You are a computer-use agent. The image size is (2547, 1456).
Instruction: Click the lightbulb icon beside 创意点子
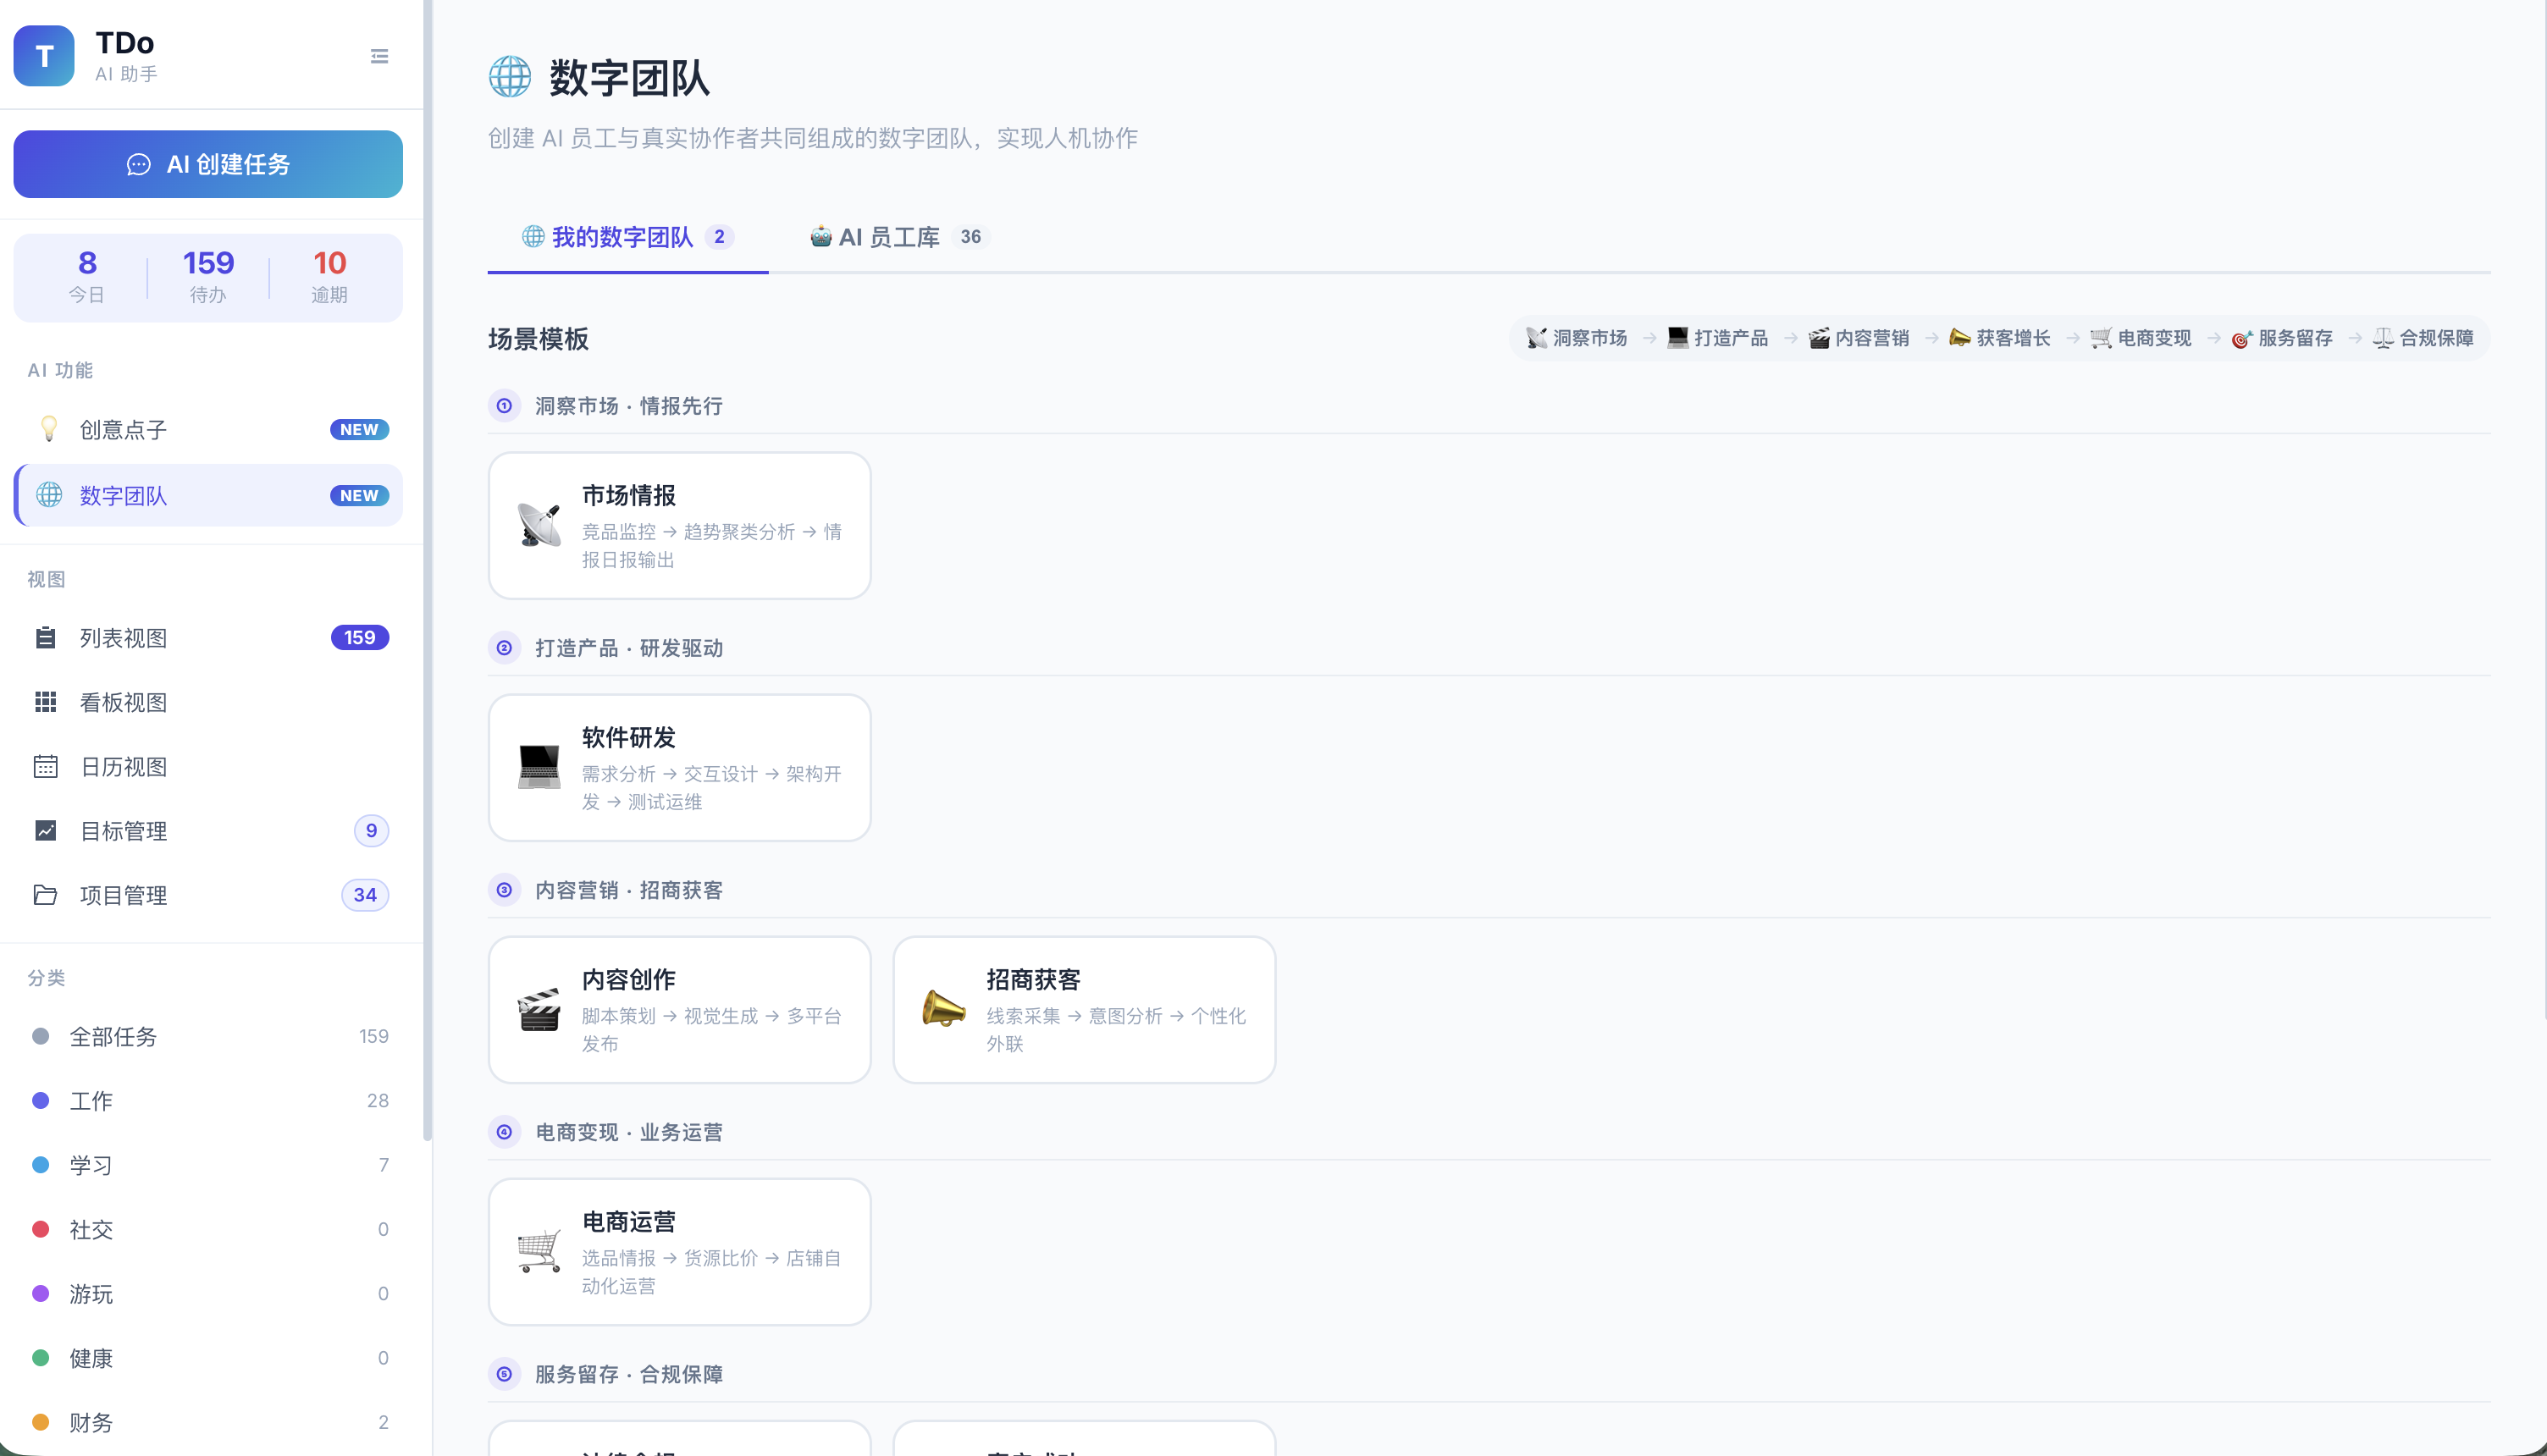click(48, 429)
